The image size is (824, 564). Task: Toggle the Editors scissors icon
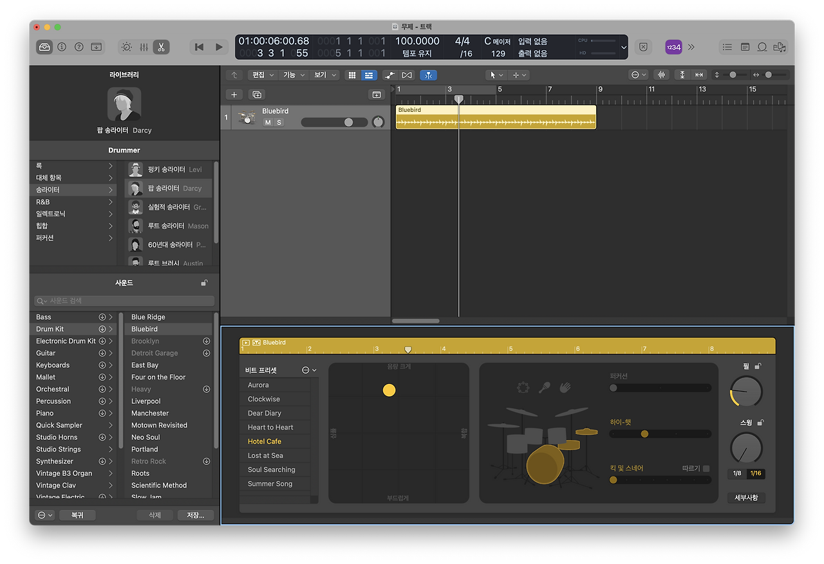click(161, 47)
